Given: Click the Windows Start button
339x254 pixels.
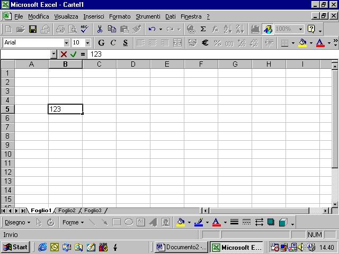Looking at the screenshot, I should pyautogui.click(x=15, y=247).
